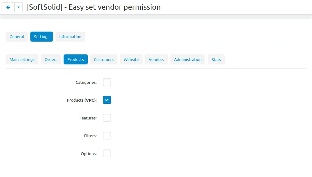Go to Main settings sub-tab
The height and width of the screenshot is (177, 312).
tap(22, 59)
